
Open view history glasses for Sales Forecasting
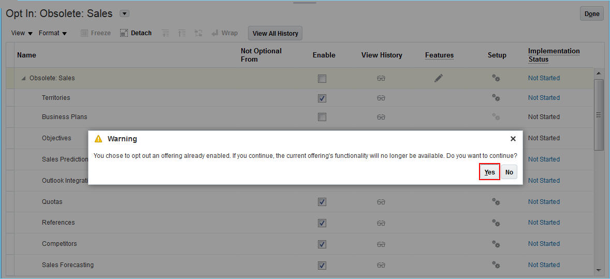coord(381,265)
